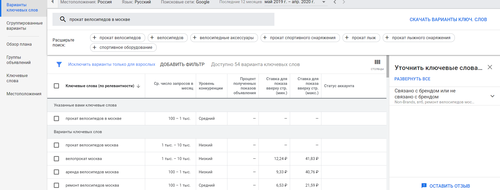Click 'Процент полученных показов объявления' header
This screenshot has height=190, width=500.
pyautogui.click(x=245, y=86)
